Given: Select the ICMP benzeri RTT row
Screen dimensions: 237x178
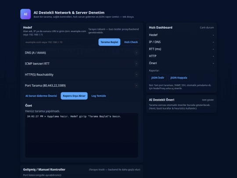Looking at the screenshot, I should click(x=82, y=64).
